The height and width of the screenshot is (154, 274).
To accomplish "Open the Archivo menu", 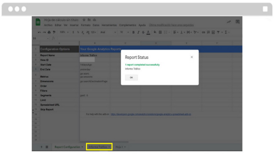I will click(48, 25).
